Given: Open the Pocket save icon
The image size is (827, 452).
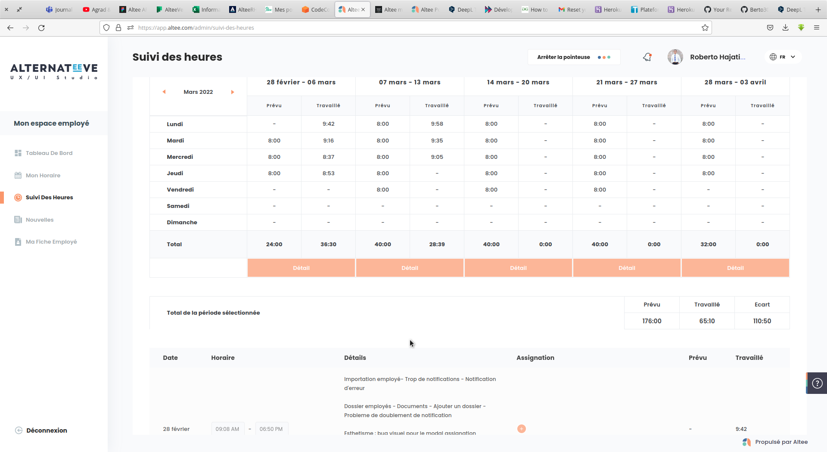Looking at the screenshot, I should (x=770, y=28).
